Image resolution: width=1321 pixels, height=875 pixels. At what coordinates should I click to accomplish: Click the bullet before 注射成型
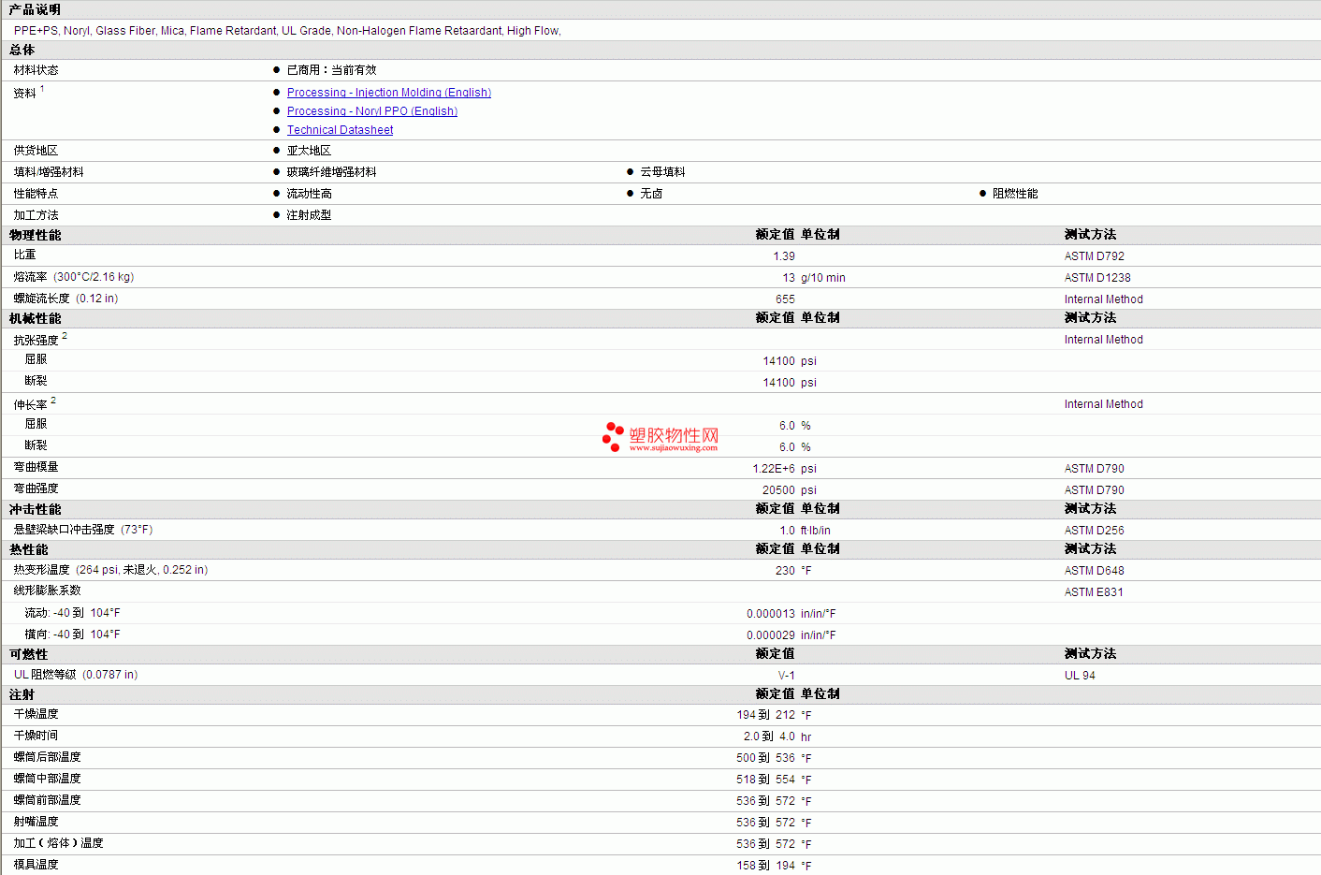pyautogui.click(x=277, y=215)
